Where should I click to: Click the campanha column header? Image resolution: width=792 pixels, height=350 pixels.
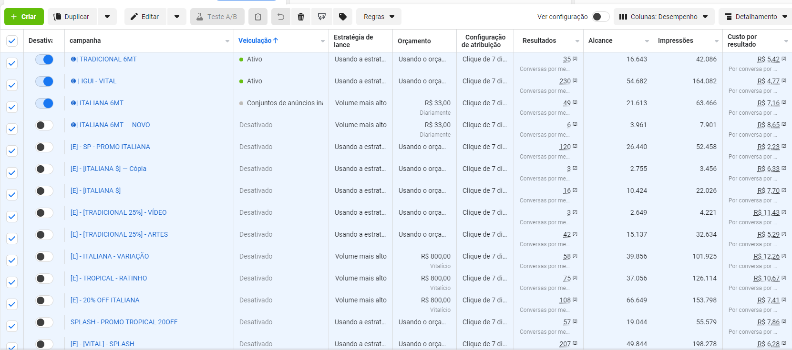[x=85, y=41]
